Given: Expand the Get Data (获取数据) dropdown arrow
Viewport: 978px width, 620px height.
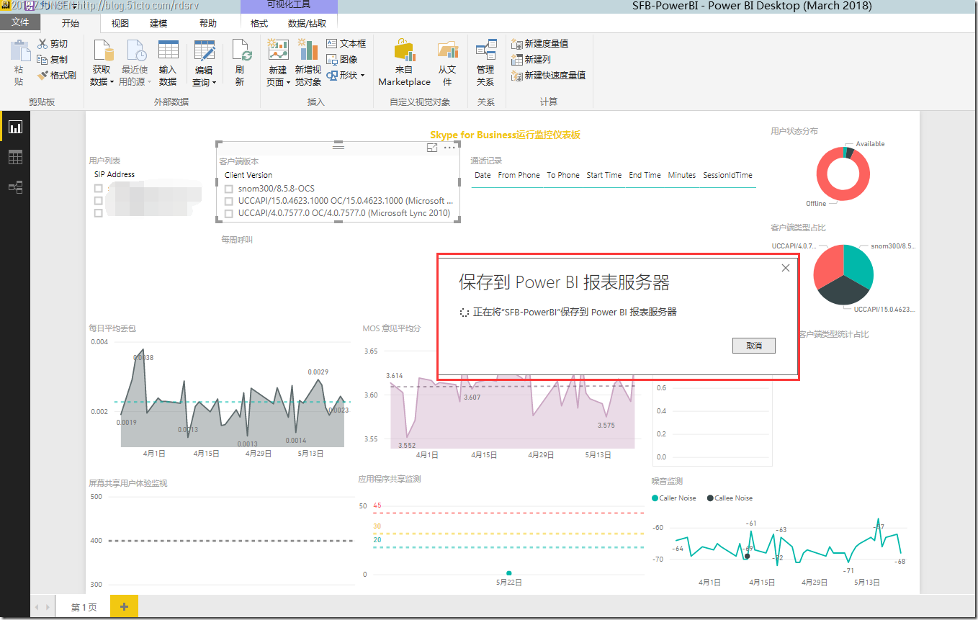Looking at the screenshot, I should pos(112,83).
